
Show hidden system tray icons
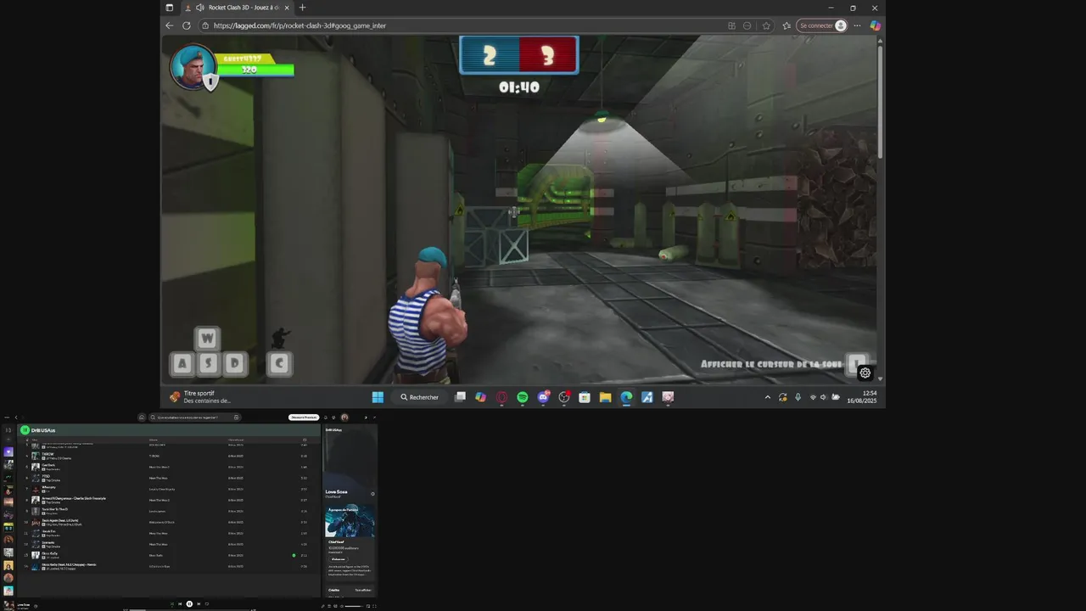click(768, 397)
